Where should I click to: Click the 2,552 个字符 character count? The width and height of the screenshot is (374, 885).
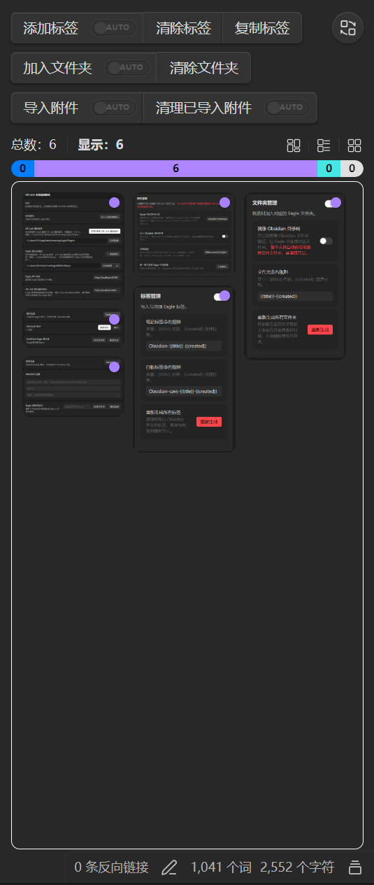pyautogui.click(x=297, y=868)
